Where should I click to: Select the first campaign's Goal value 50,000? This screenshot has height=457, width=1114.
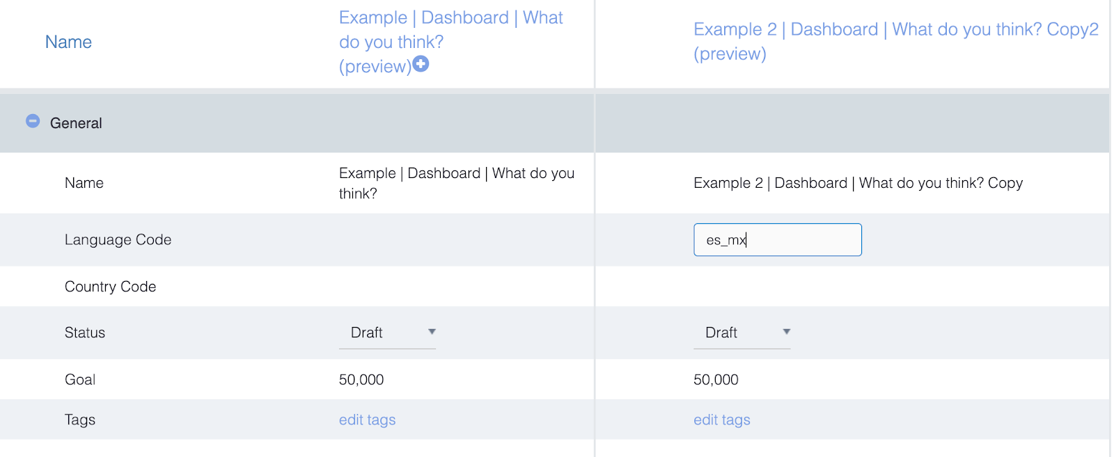(361, 380)
